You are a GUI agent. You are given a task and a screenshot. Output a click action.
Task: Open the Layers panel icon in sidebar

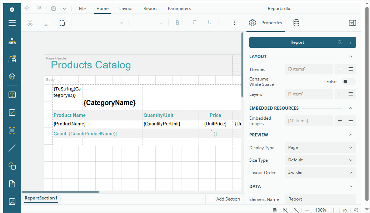12,77
